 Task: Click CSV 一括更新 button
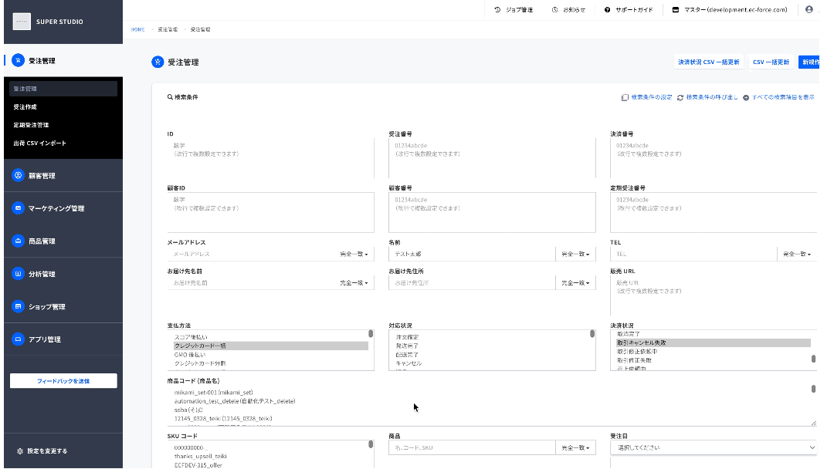tap(771, 62)
